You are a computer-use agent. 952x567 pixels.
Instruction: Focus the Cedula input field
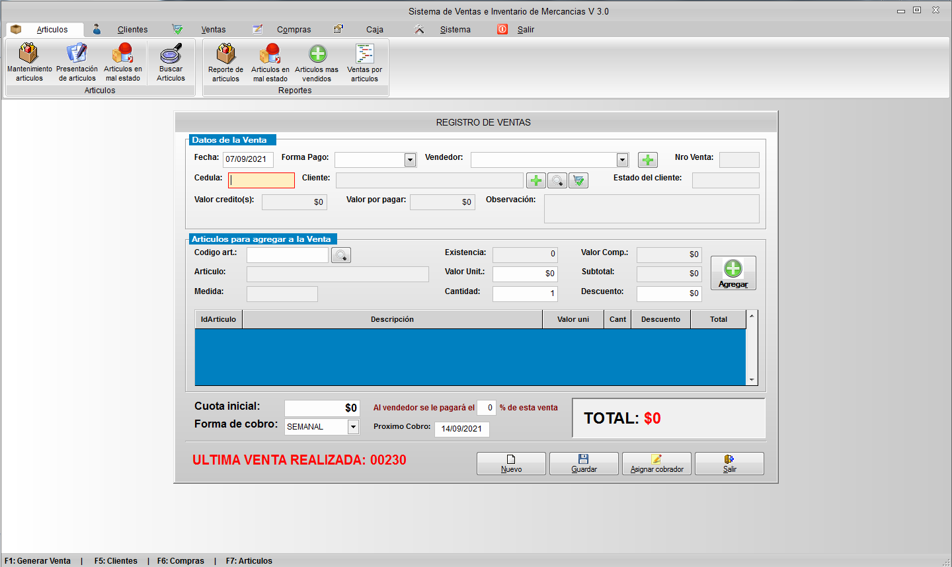tap(261, 180)
